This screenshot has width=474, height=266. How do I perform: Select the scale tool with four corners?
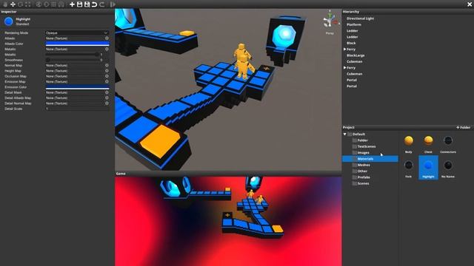(x=28, y=4)
